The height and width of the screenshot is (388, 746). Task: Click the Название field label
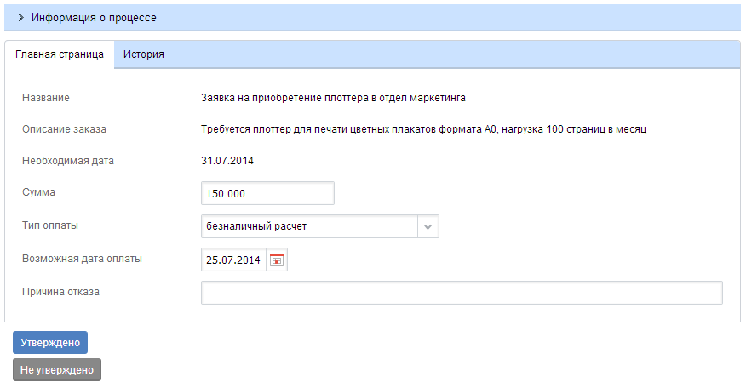pyautogui.click(x=45, y=98)
